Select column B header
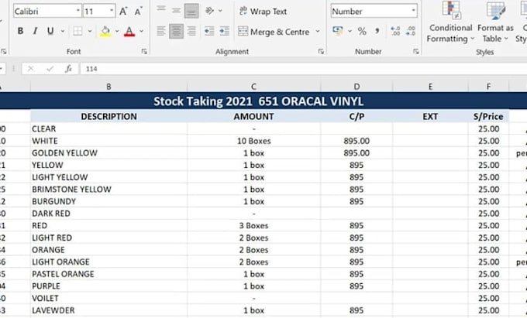The width and height of the screenshot is (527, 318). (108, 87)
